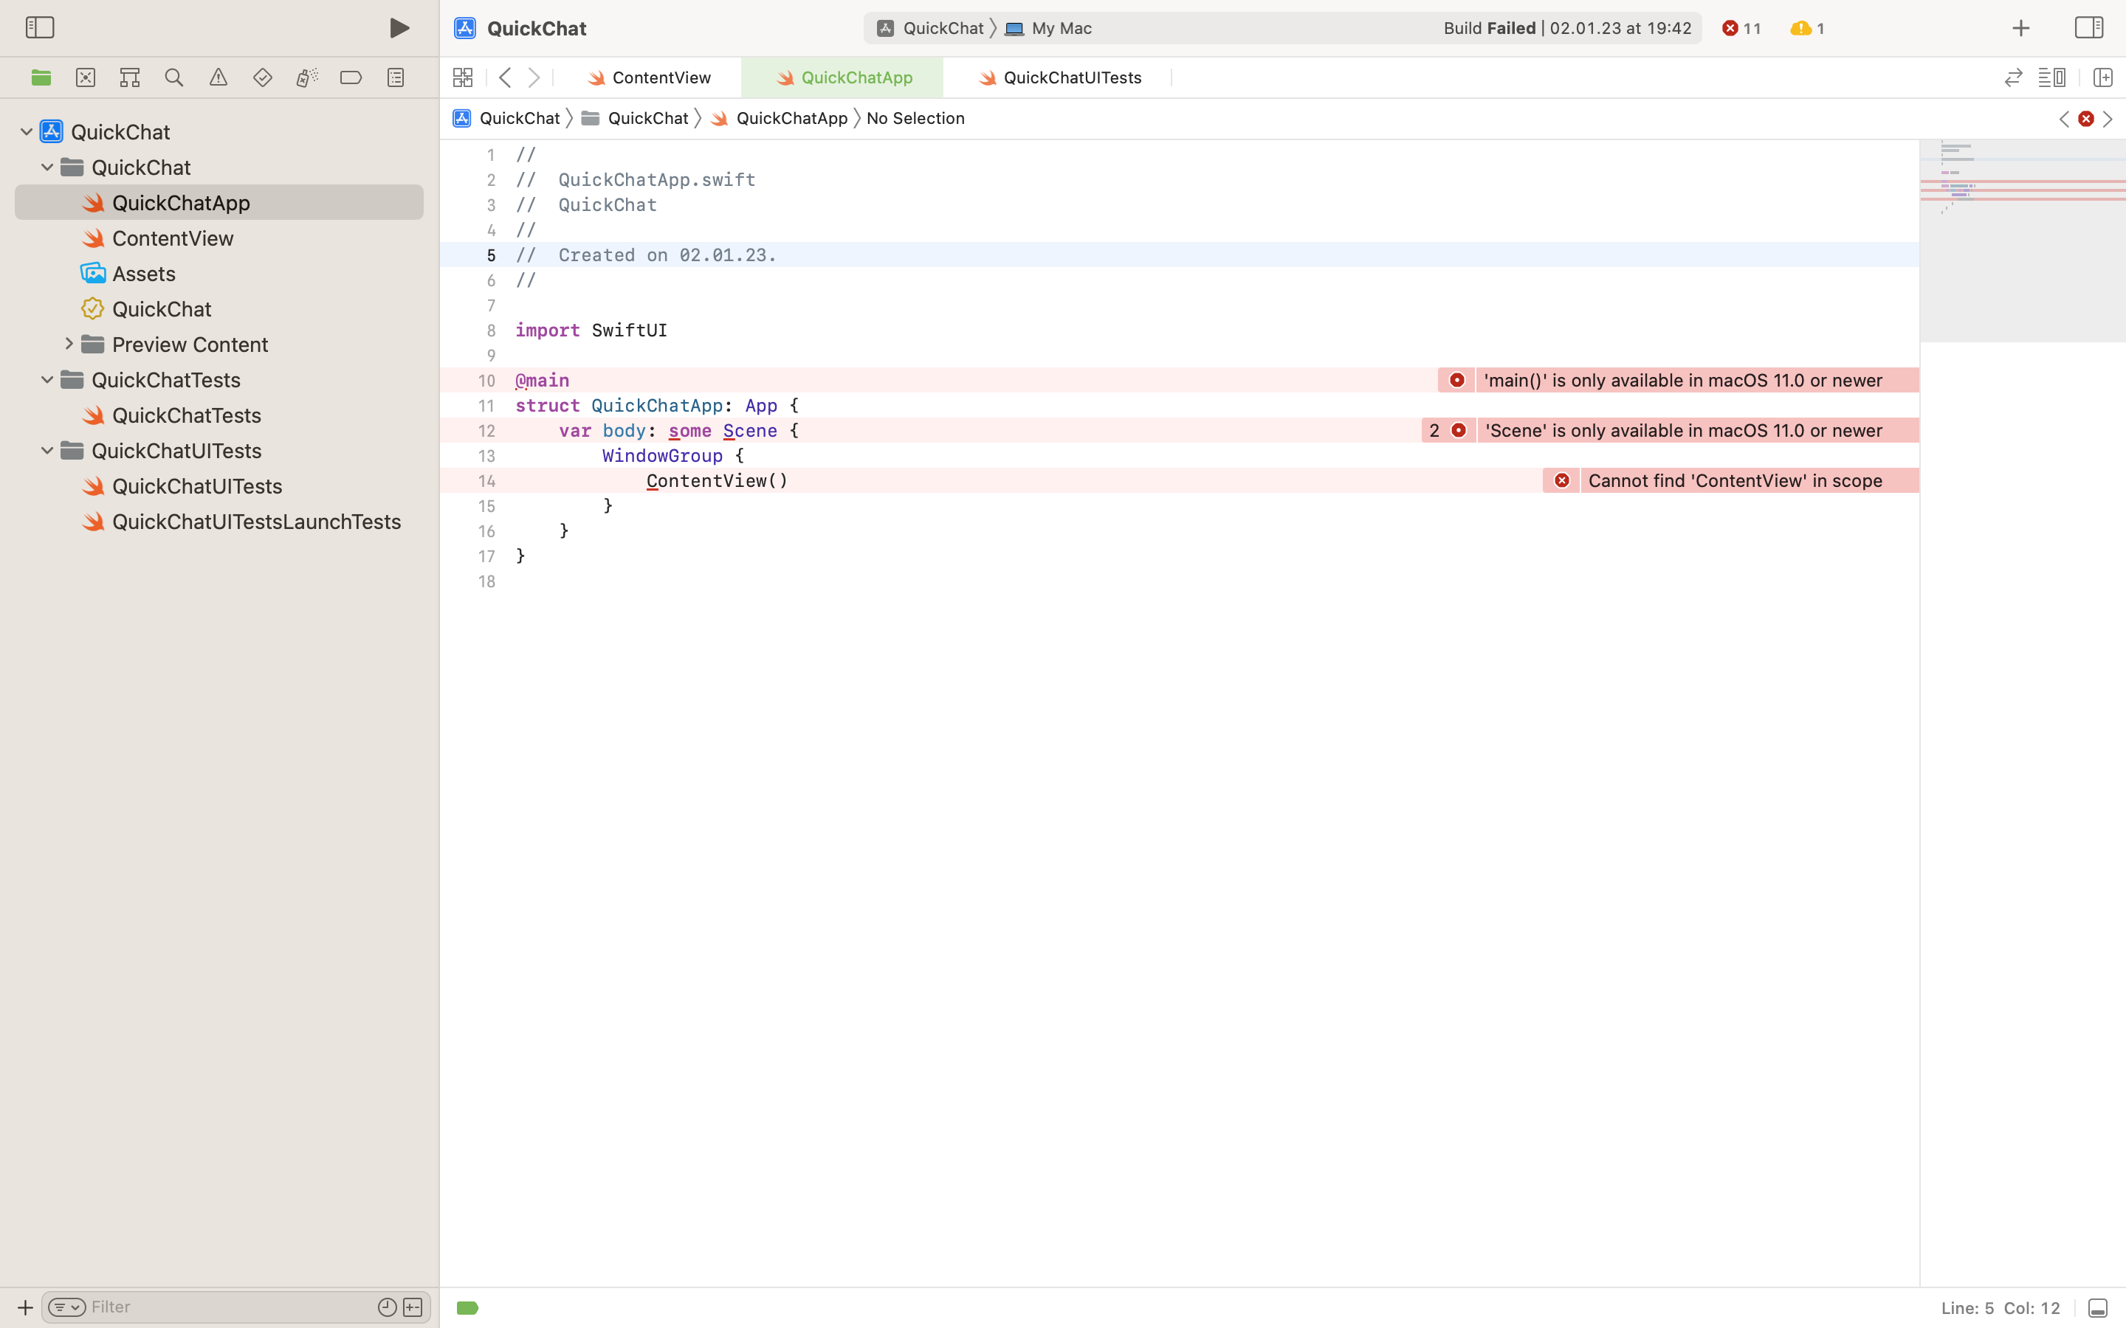2126x1328 pixels.
Task: Click the error icon on line 10
Action: point(1456,380)
